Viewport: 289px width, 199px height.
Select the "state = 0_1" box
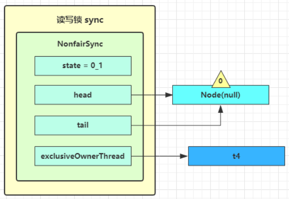[x=83, y=66]
